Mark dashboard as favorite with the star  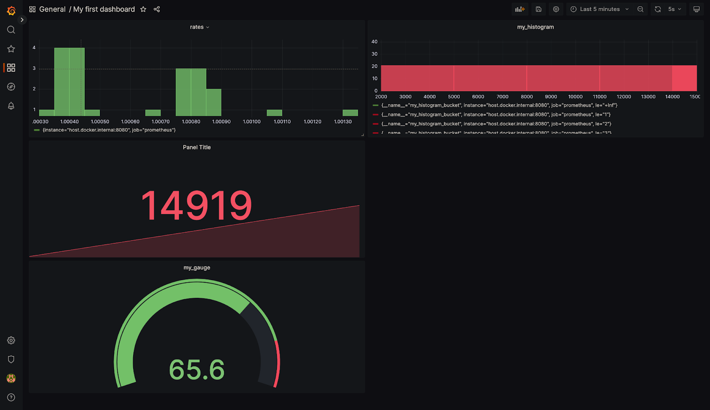pos(143,9)
